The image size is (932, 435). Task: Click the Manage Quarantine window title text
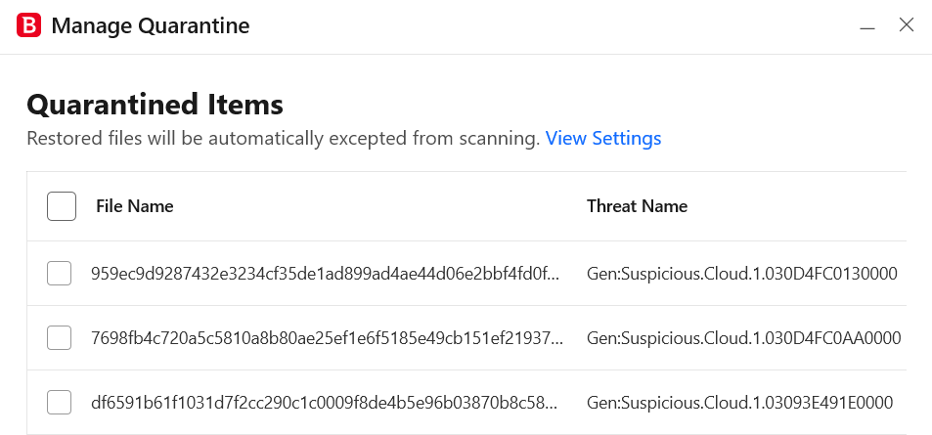[151, 25]
